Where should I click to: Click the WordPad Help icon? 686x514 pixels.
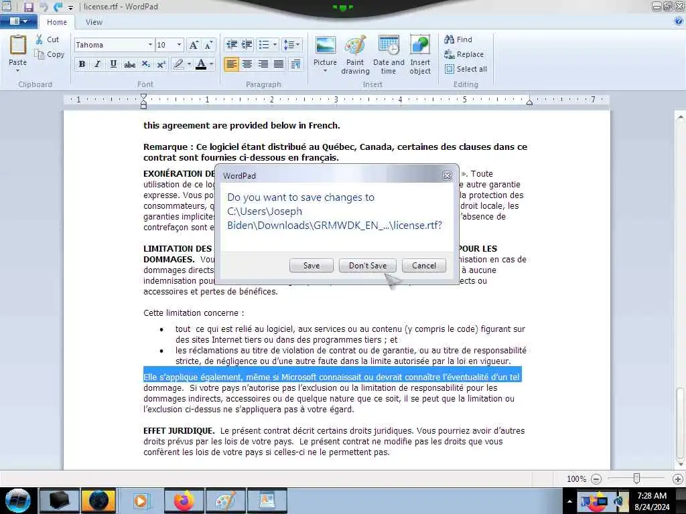click(x=679, y=21)
